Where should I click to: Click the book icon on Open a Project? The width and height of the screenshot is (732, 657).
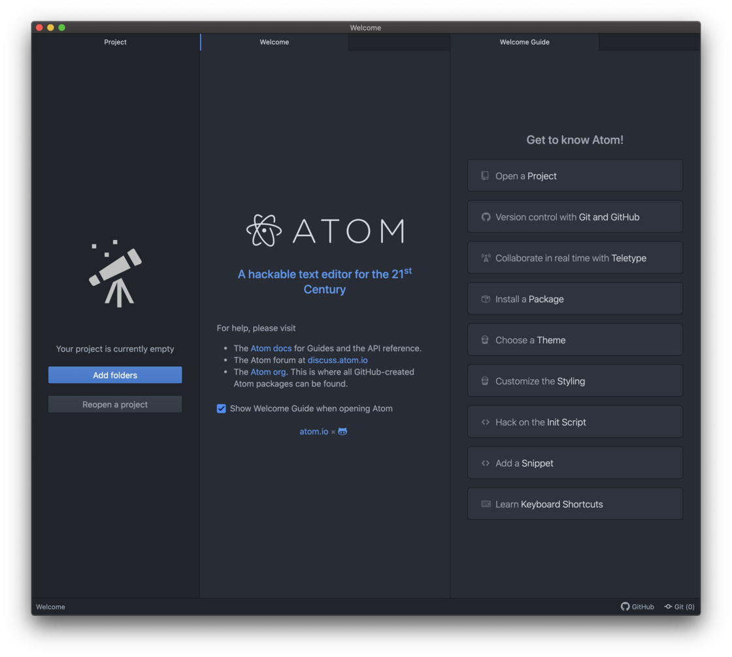[x=484, y=175]
